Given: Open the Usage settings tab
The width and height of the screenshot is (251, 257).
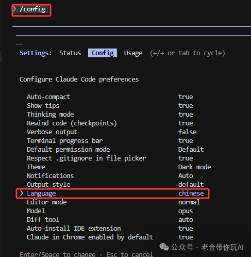Looking at the screenshot, I should [x=133, y=53].
